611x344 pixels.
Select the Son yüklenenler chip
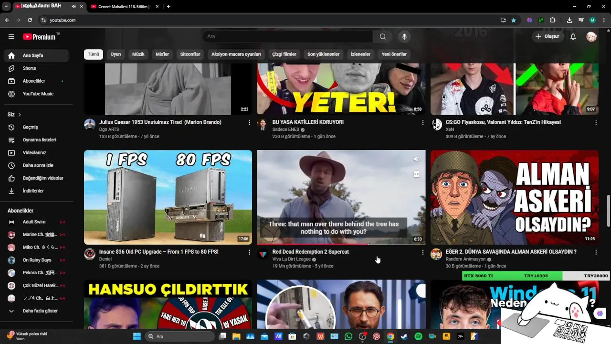pos(323,54)
